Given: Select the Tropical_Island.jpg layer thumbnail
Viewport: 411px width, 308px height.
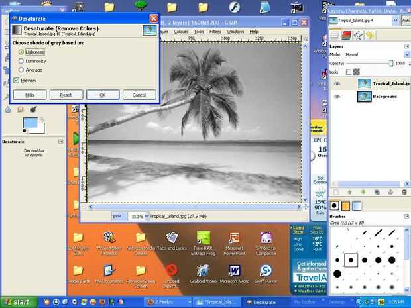Looking at the screenshot, I should (365, 84).
